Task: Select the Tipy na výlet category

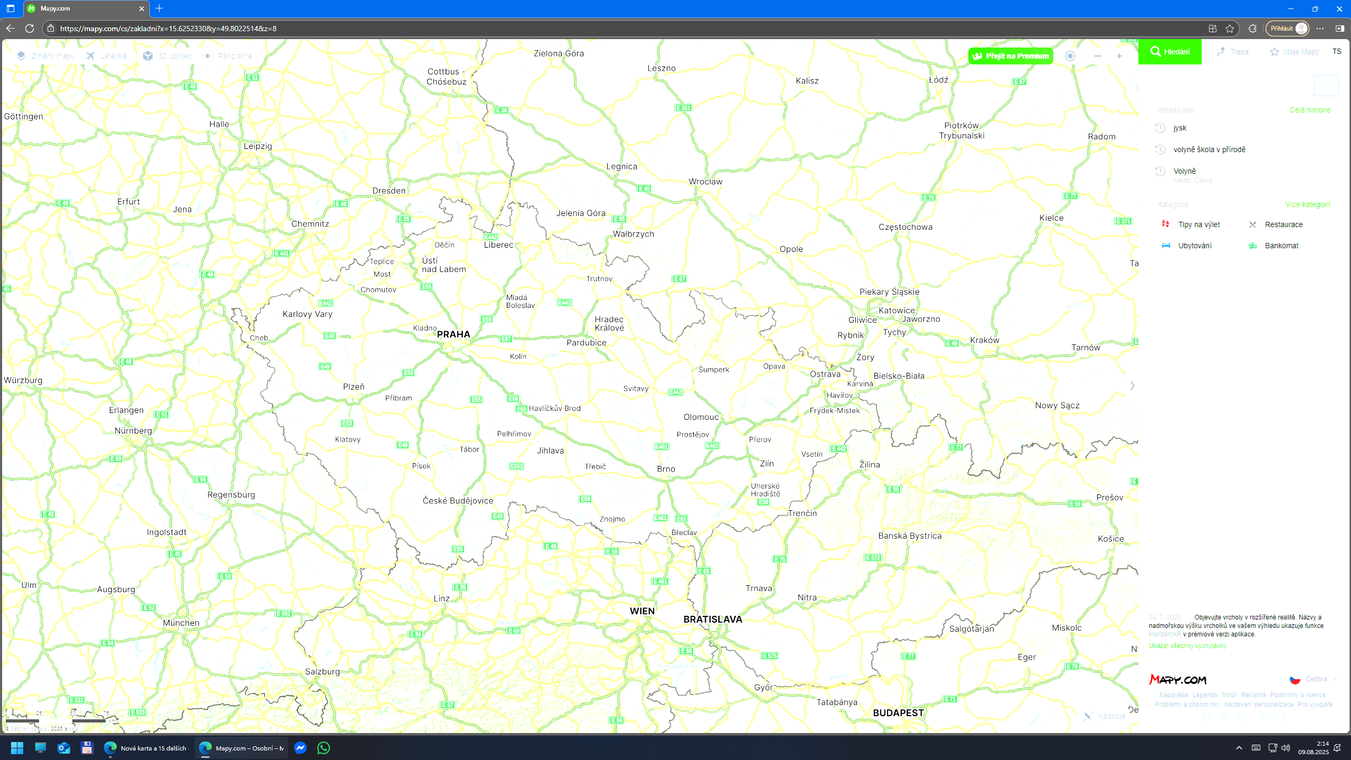Action: (1198, 224)
